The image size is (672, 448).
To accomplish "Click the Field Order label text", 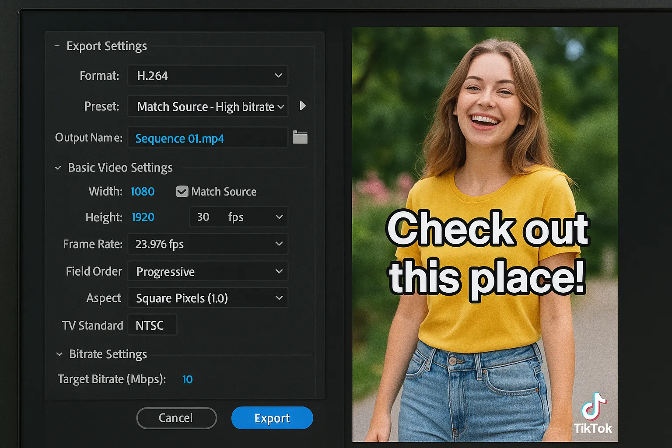I will pos(94,271).
